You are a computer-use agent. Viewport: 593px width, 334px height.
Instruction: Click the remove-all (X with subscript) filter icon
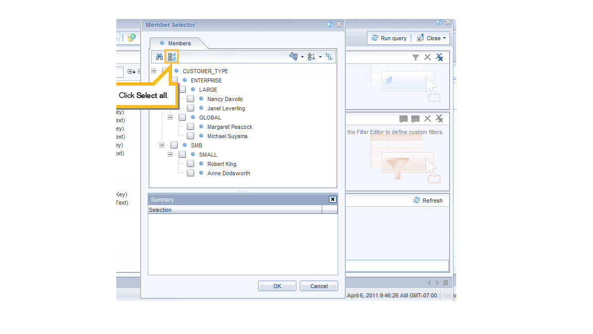tap(439, 57)
